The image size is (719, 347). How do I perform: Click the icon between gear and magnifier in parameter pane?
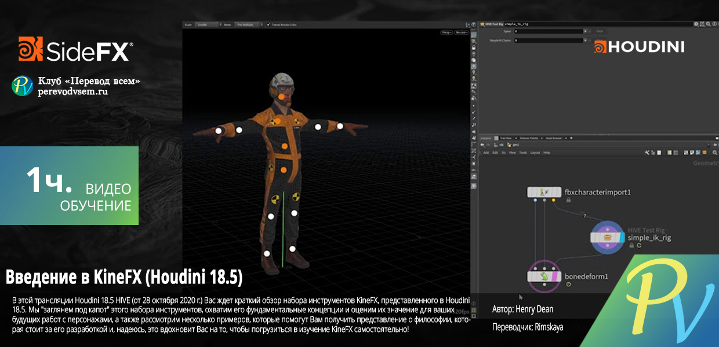click(702, 24)
